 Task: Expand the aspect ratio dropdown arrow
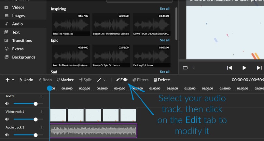pyautogui.click(x=193, y=68)
